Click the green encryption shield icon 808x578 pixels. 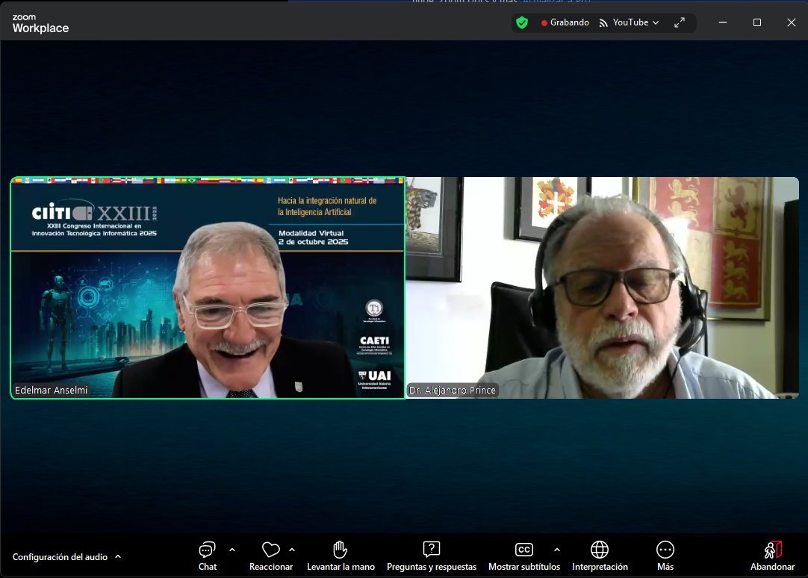click(522, 22)
